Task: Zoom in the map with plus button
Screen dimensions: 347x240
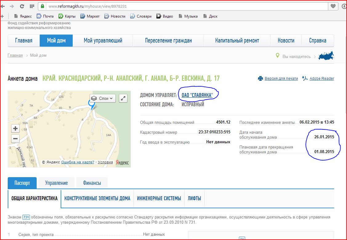Action: (15, 128)
